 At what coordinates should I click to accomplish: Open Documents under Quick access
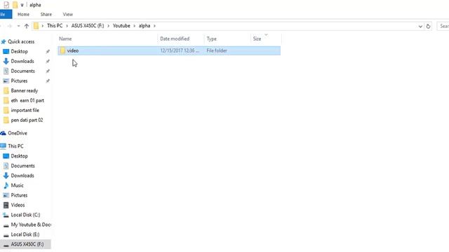[22, 71]
